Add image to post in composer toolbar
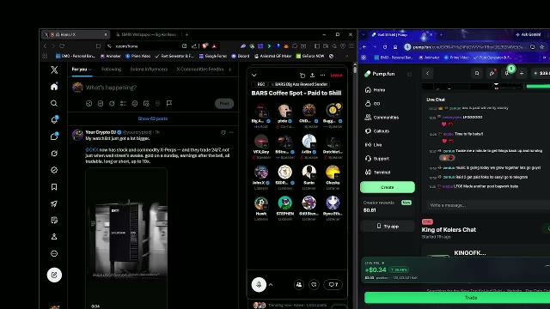The width and height of the screenshot is (550, 309). 89,103
